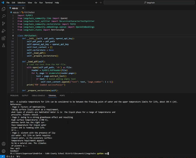The height and width of the screenshot is (158, 196).
Task: Click the 'self.vectorstore = None' line
Action: [x=40, y=50]
